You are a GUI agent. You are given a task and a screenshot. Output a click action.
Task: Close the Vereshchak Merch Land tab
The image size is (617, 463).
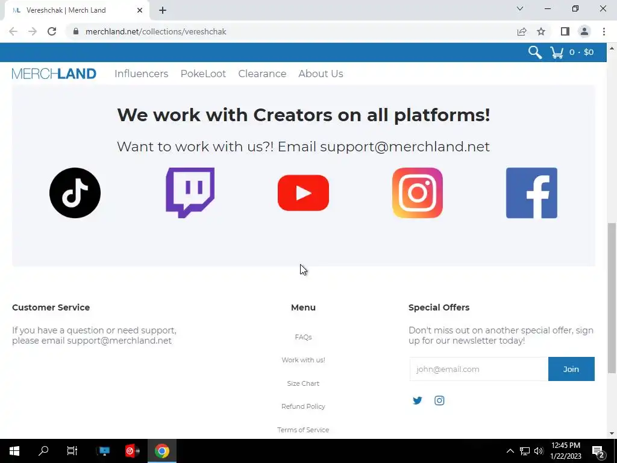(140, 10)
